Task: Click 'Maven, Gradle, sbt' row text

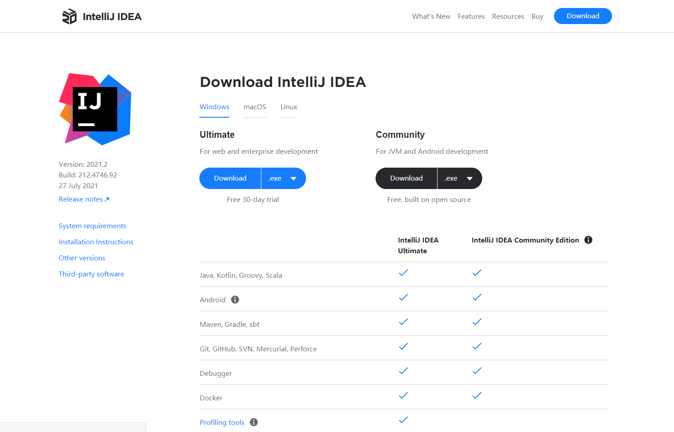Action: [x=230, y=325]
